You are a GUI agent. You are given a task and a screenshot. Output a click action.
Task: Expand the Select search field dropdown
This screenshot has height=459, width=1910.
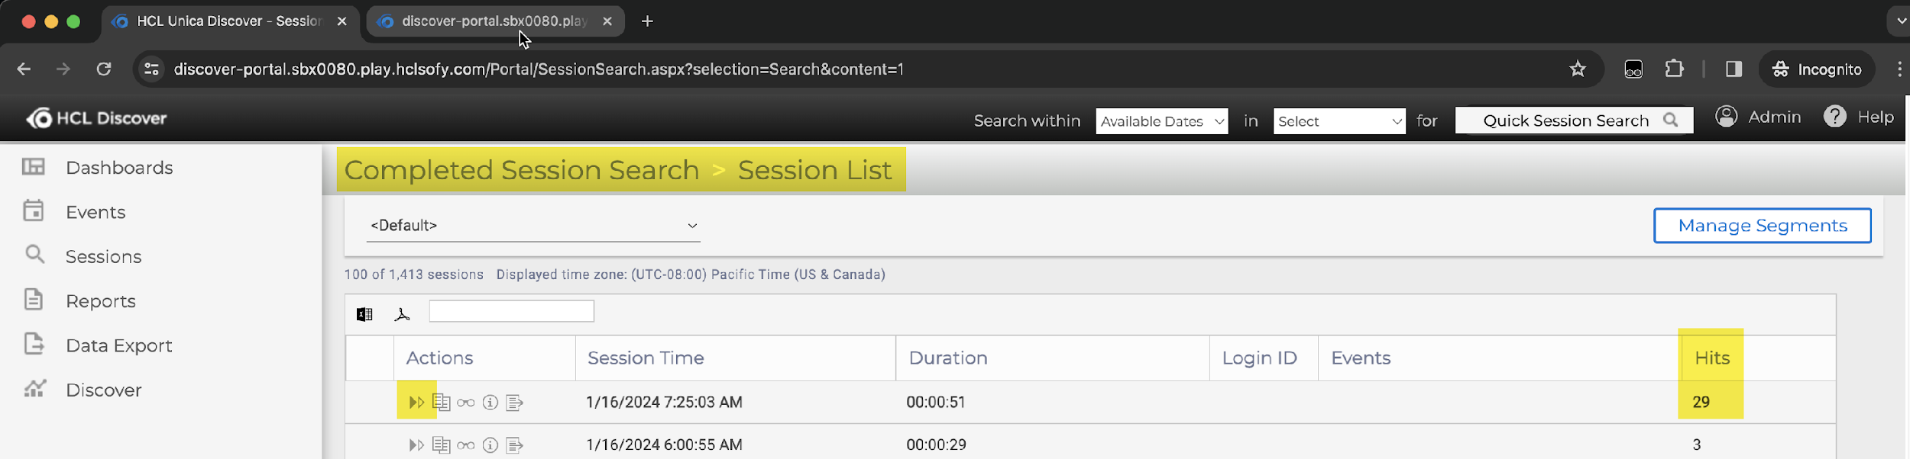1339,121
